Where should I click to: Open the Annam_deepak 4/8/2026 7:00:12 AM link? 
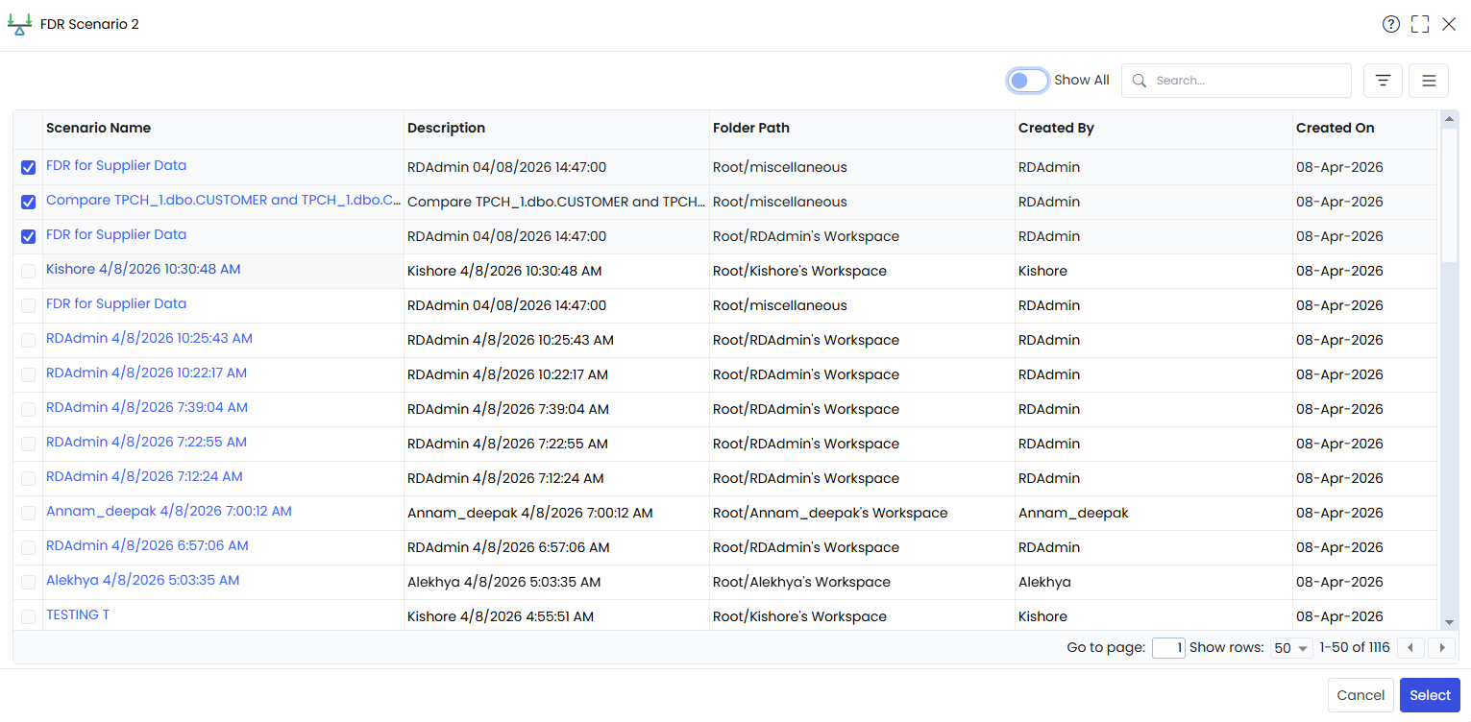[169, 511]
